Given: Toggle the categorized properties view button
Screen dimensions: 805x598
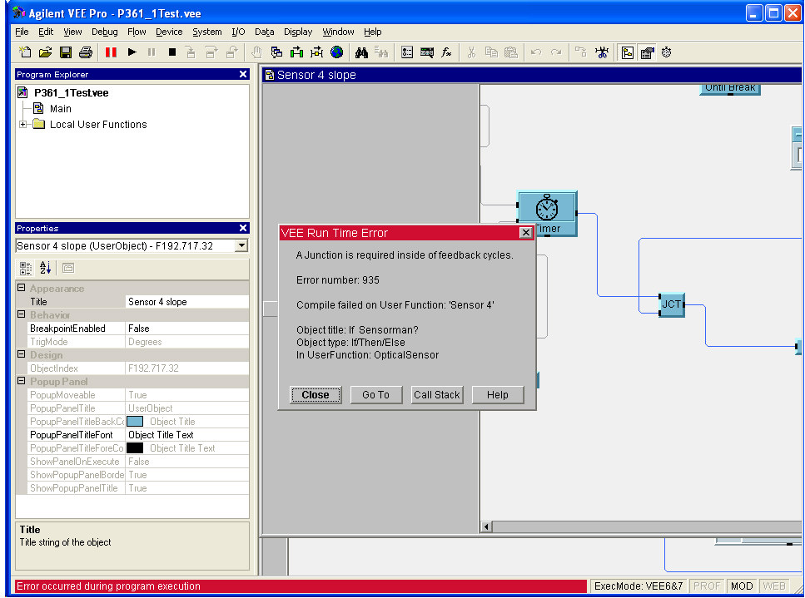Looking at the screenshot, I should coord(26,268).
